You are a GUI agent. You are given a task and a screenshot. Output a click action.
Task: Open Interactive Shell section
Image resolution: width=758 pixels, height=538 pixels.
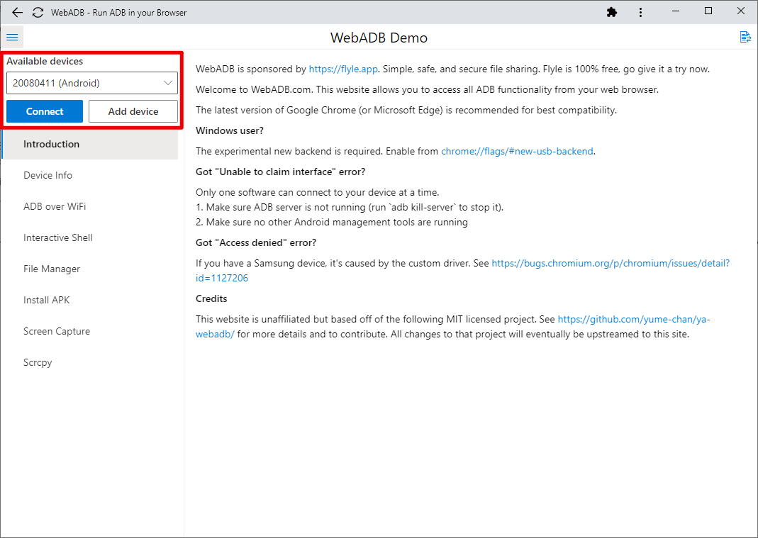(x=58, y=237)
